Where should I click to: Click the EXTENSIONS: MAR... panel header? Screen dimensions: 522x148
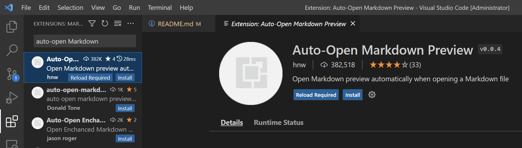tap(58, 24)
